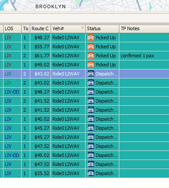
Task: Click the Dispatch icon in the LIV-DD $49.02 row
Action: (91, 155)
